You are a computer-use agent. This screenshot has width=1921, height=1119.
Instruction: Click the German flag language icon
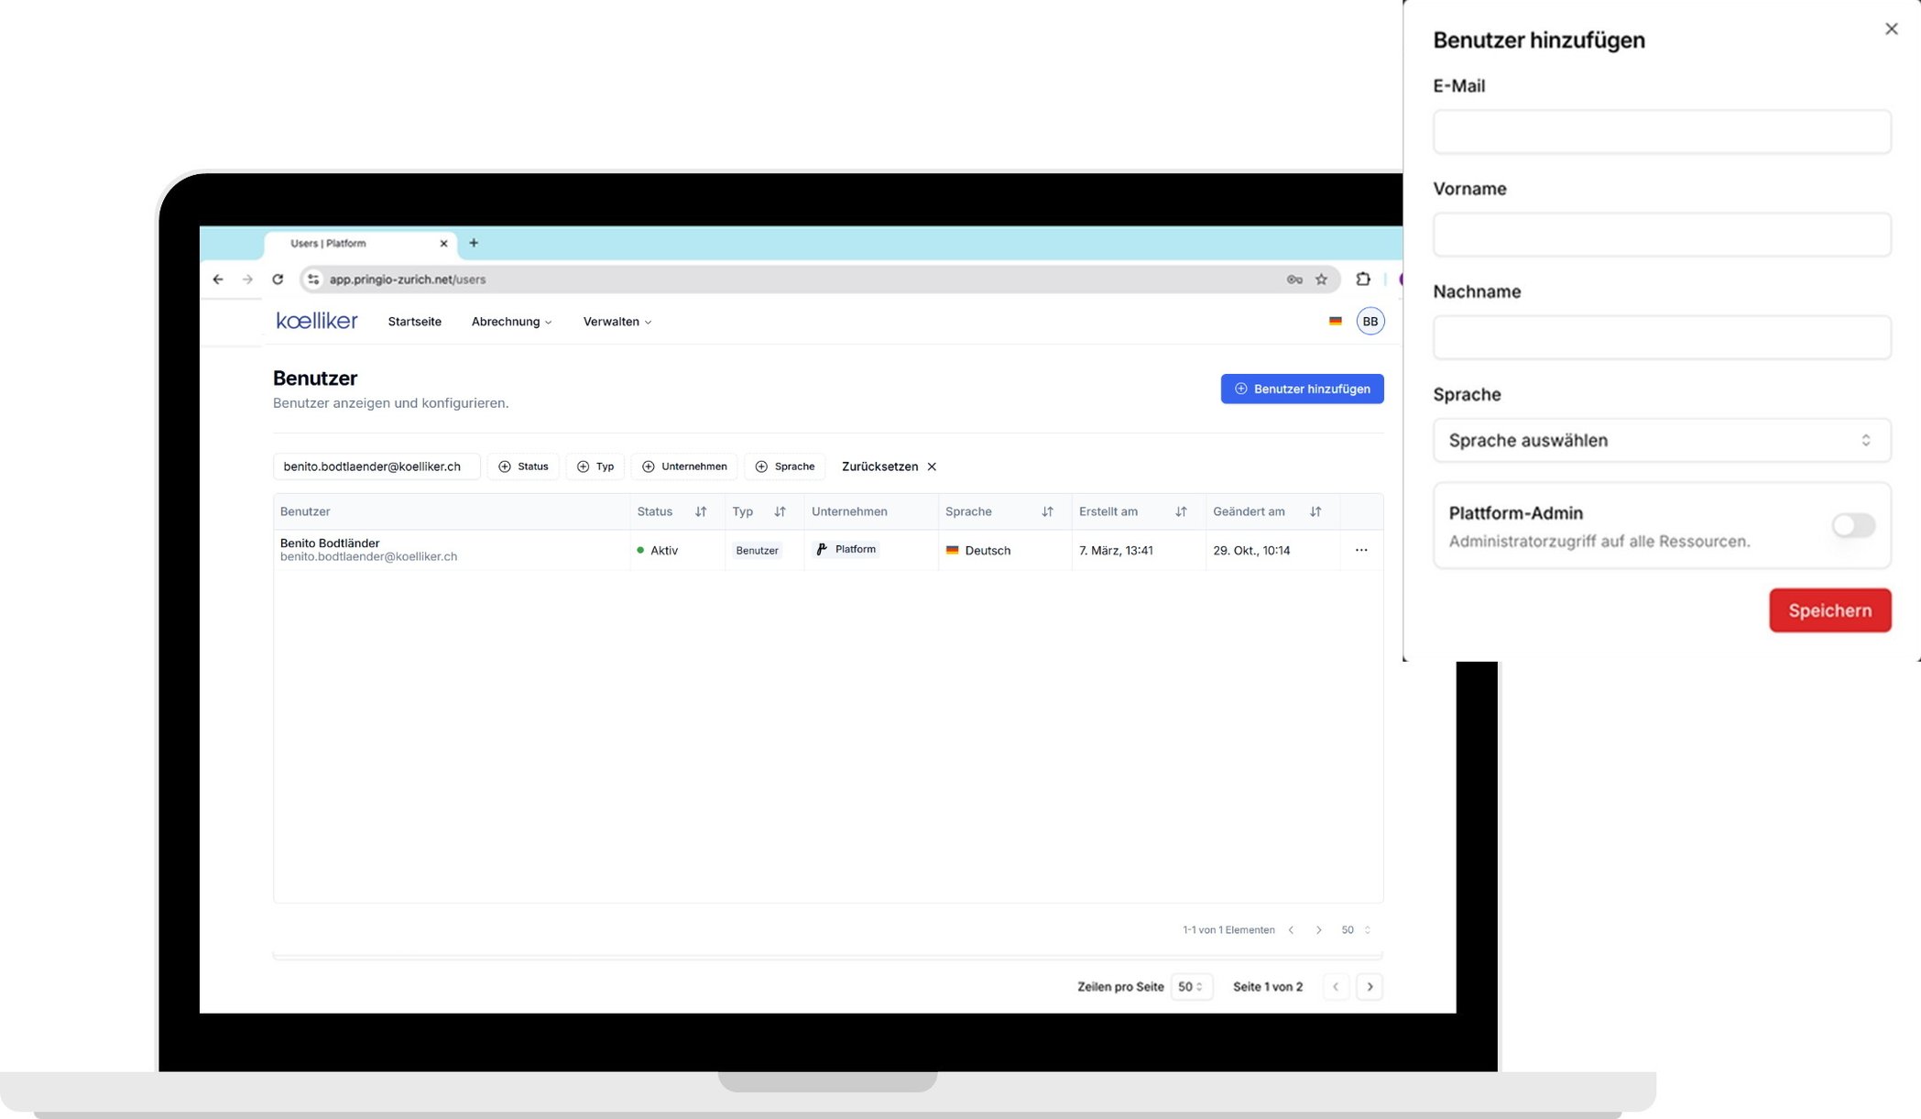click(1335, 321)
